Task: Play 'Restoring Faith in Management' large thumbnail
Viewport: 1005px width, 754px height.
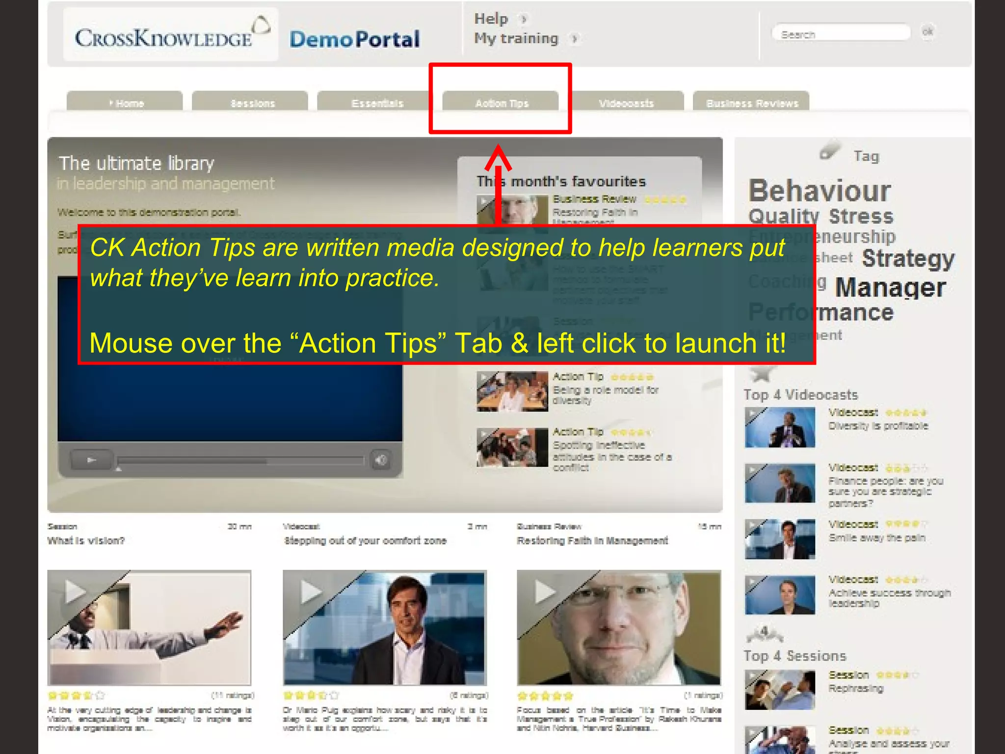Action: pos(619,627)
